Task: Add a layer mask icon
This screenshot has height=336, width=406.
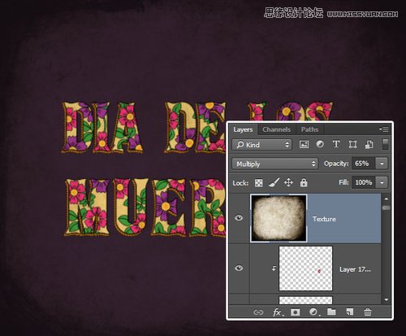Action: tap(295, 312)
